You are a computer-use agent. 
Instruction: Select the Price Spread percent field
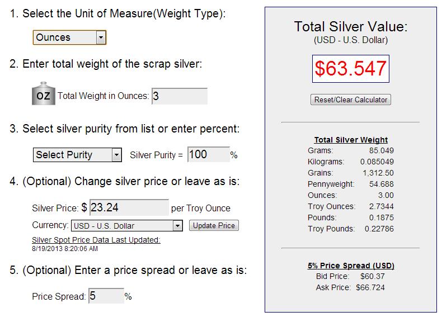[106, 296]
